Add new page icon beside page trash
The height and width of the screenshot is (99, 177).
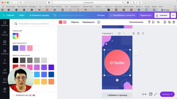click(x=143, y=33)
